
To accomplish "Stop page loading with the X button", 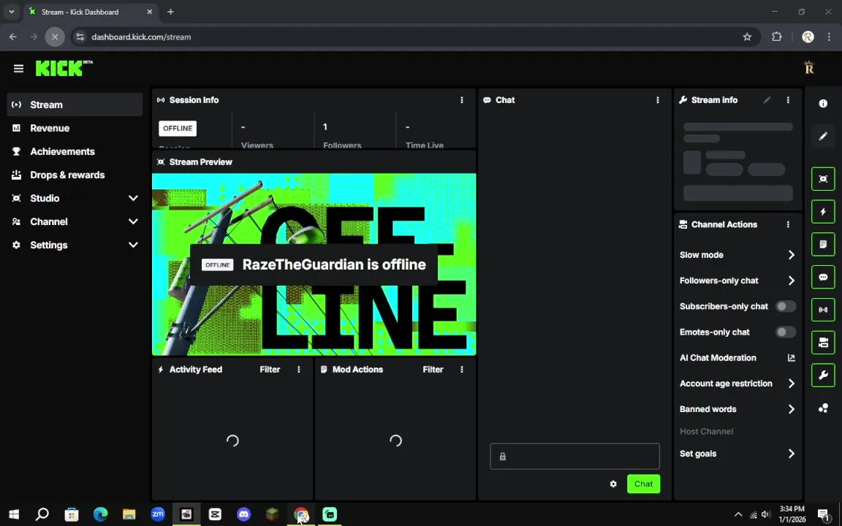I will 55,37.
